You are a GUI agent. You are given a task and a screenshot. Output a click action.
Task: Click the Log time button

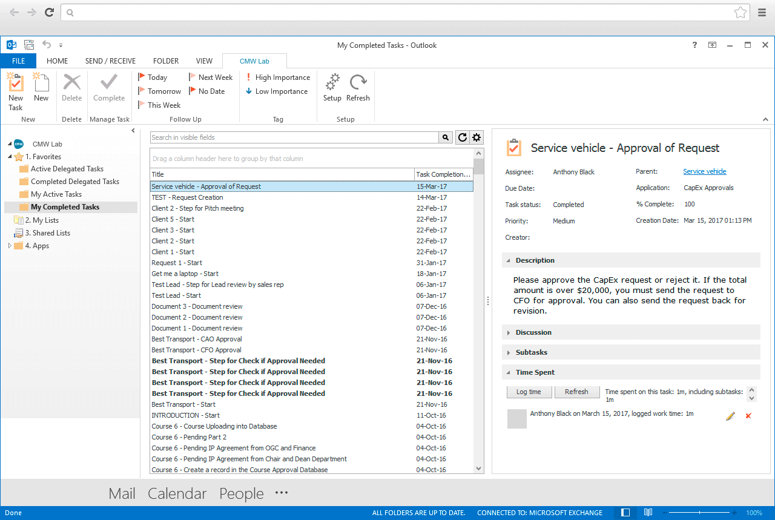[529, 392]
